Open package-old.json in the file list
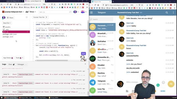 pos(10,34)
